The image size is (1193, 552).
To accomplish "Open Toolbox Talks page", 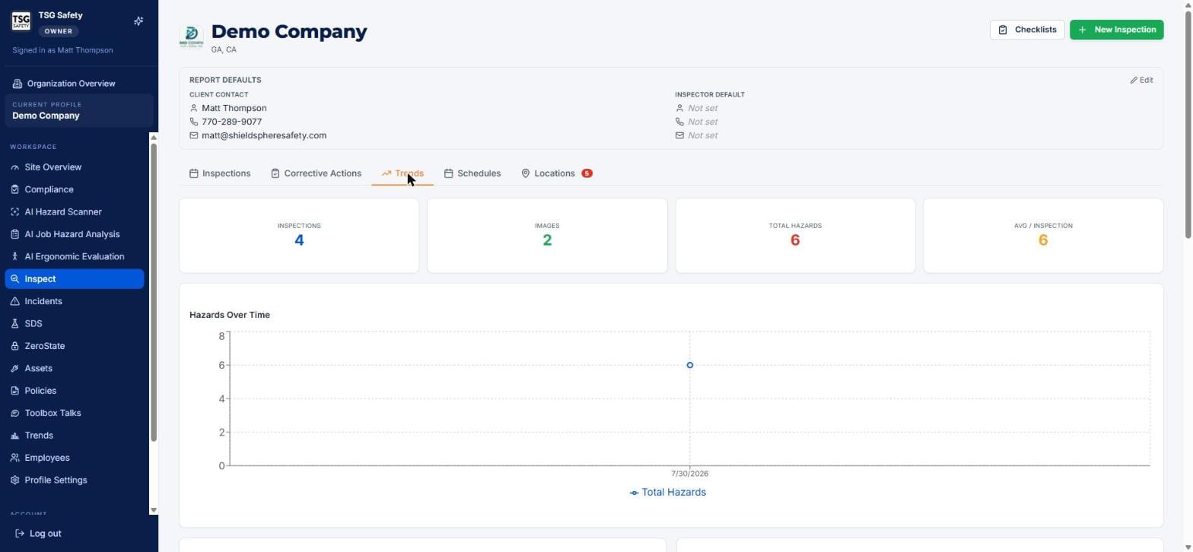I will [x=75, y=413].
